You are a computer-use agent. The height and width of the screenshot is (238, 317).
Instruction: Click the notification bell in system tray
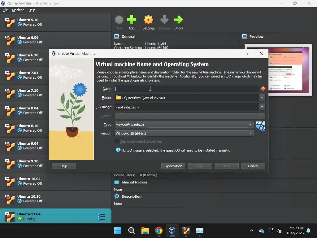[x=308, y=231]
